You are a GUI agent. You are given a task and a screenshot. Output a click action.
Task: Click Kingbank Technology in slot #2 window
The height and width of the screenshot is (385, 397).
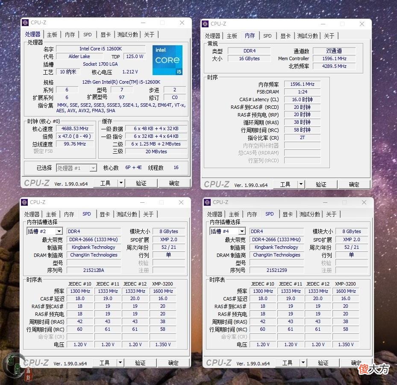[94, 247]
